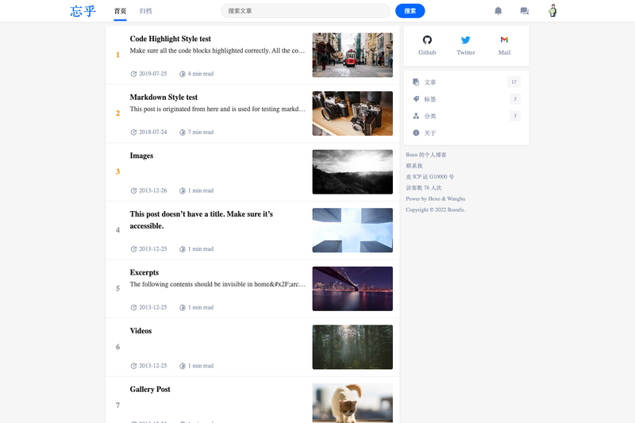The height and width of the screenshot is (423, 635).
Task: Open the 分类 categories menu entry
Action: (x=466, y=116)
